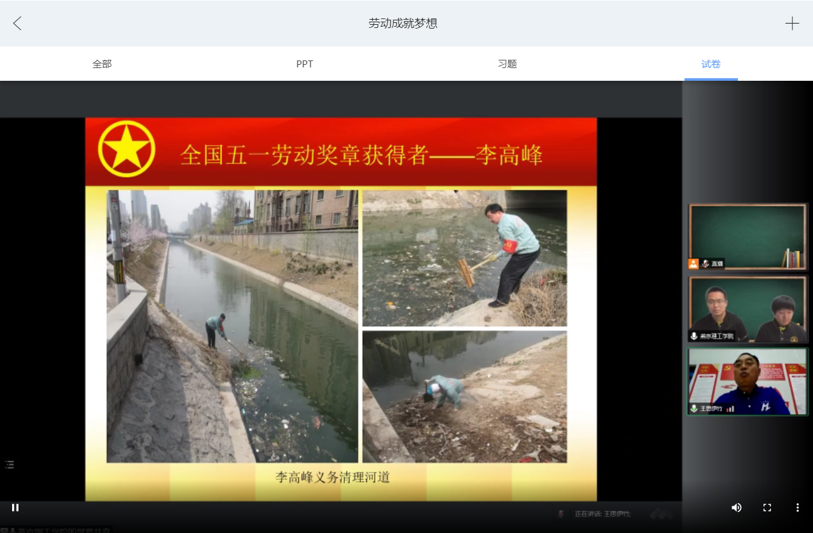813x533 pixels.
Task: Click the 劳动成就梦想 page title
Action: click(403, 24)
